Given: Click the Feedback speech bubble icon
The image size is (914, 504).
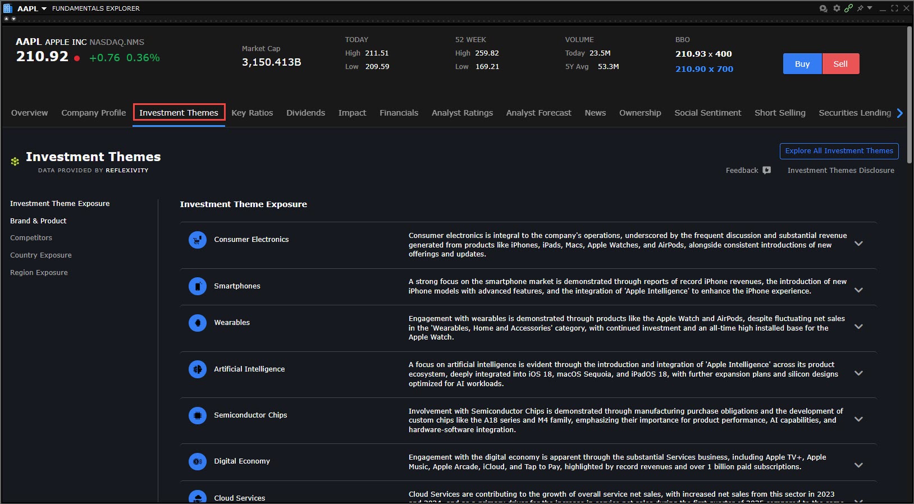Looking at the screenshot, I should (767, 170).
